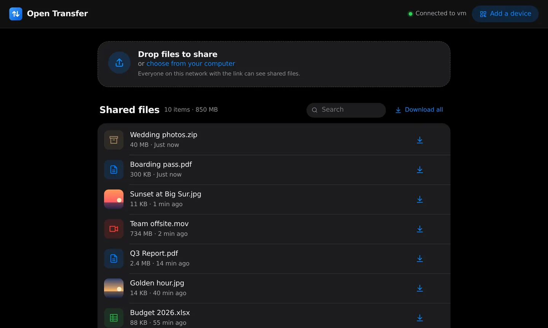Click the archive icon for Wedding photos.zip

click(x=114, y=140)
